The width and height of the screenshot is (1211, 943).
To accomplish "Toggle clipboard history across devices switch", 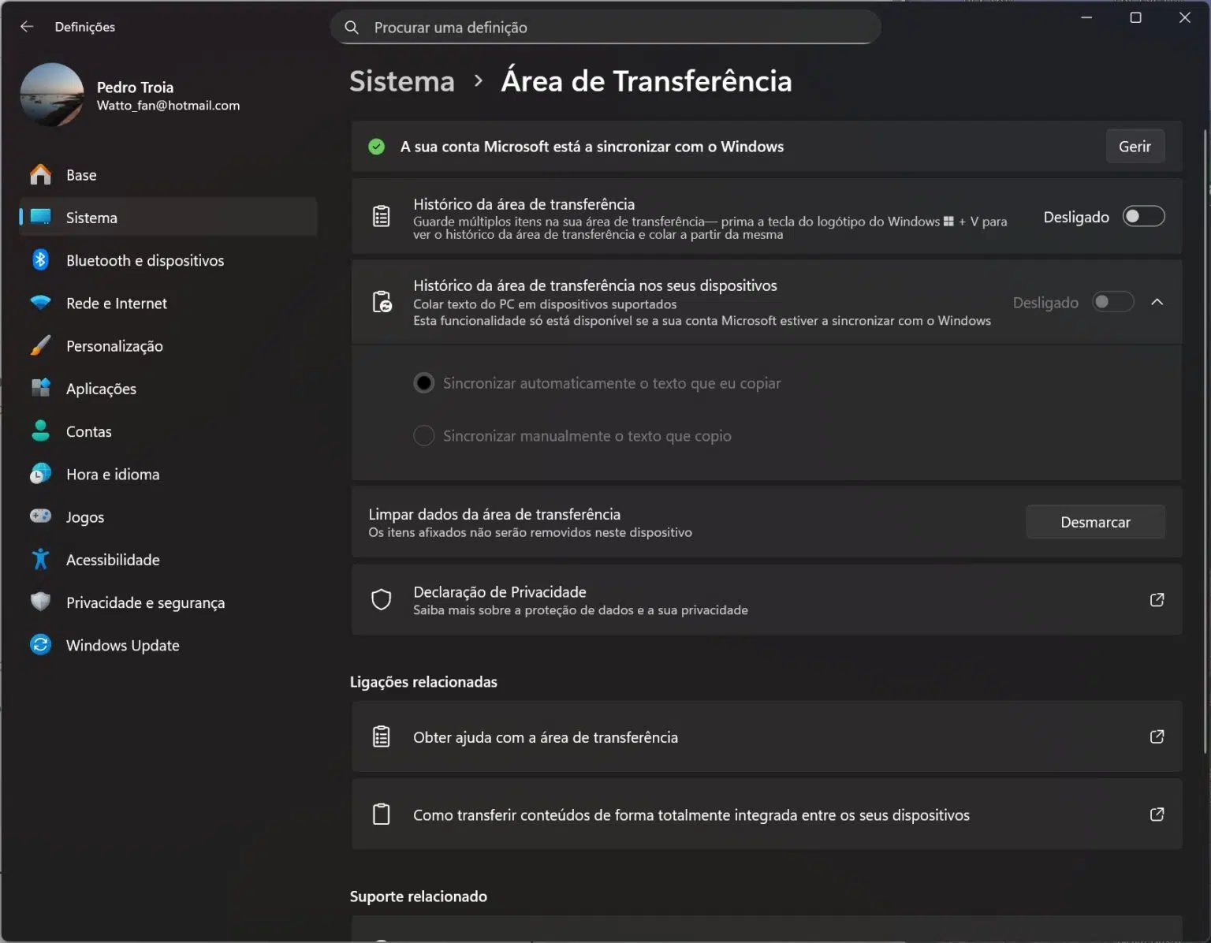I will coord(1112,302).
